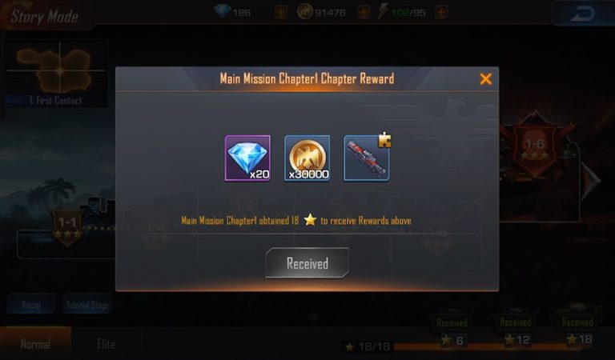
Task: Select the weapon fragment reward icon
Action: pos(367,158)
